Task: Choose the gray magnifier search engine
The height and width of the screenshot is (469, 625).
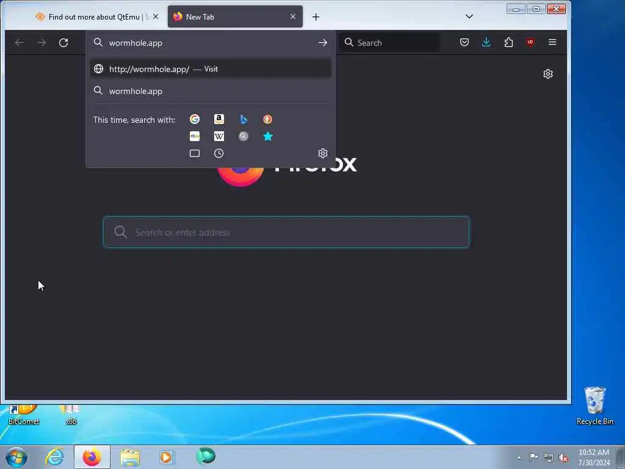Action: [x=244, y=136]
